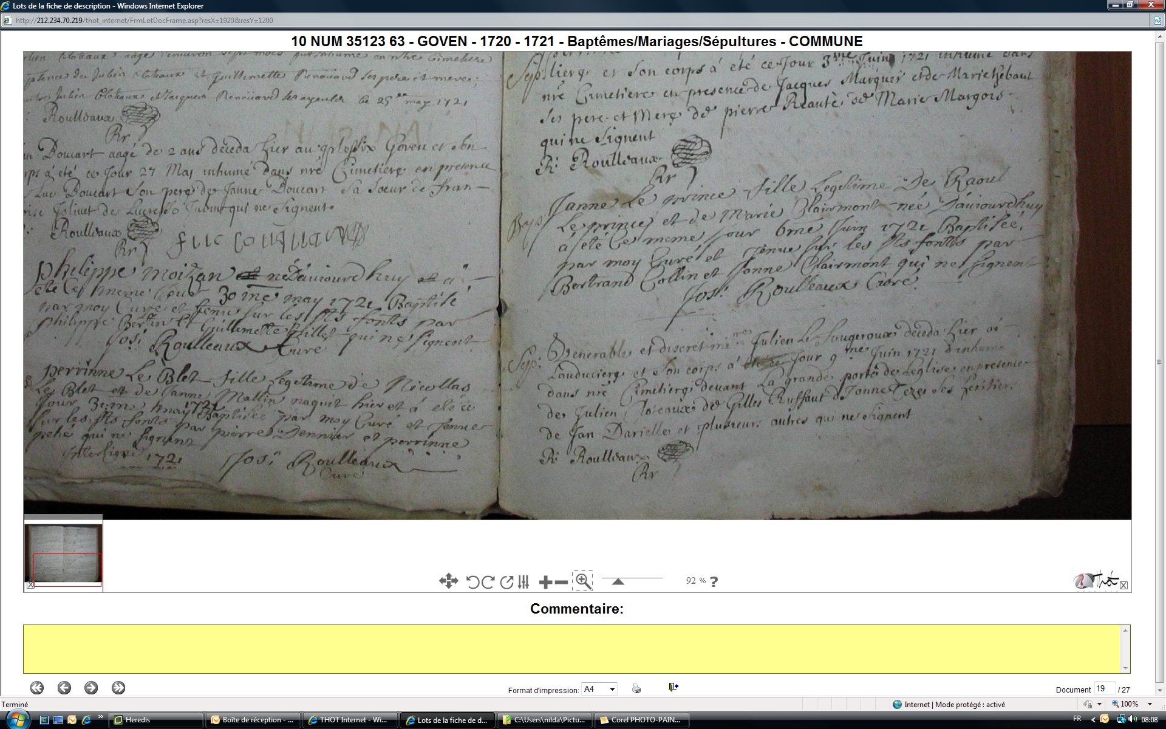
Task: Zoom out with the minus icon
Action: point(562,582)
